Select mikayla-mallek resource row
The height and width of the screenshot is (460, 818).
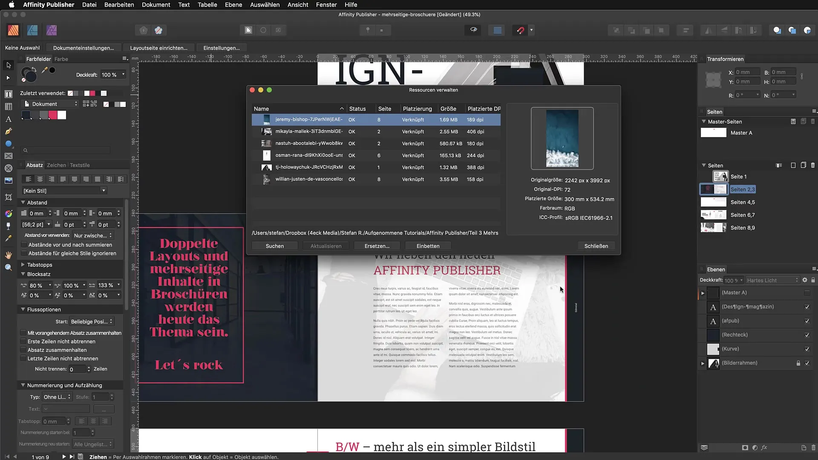click(376, 132)
